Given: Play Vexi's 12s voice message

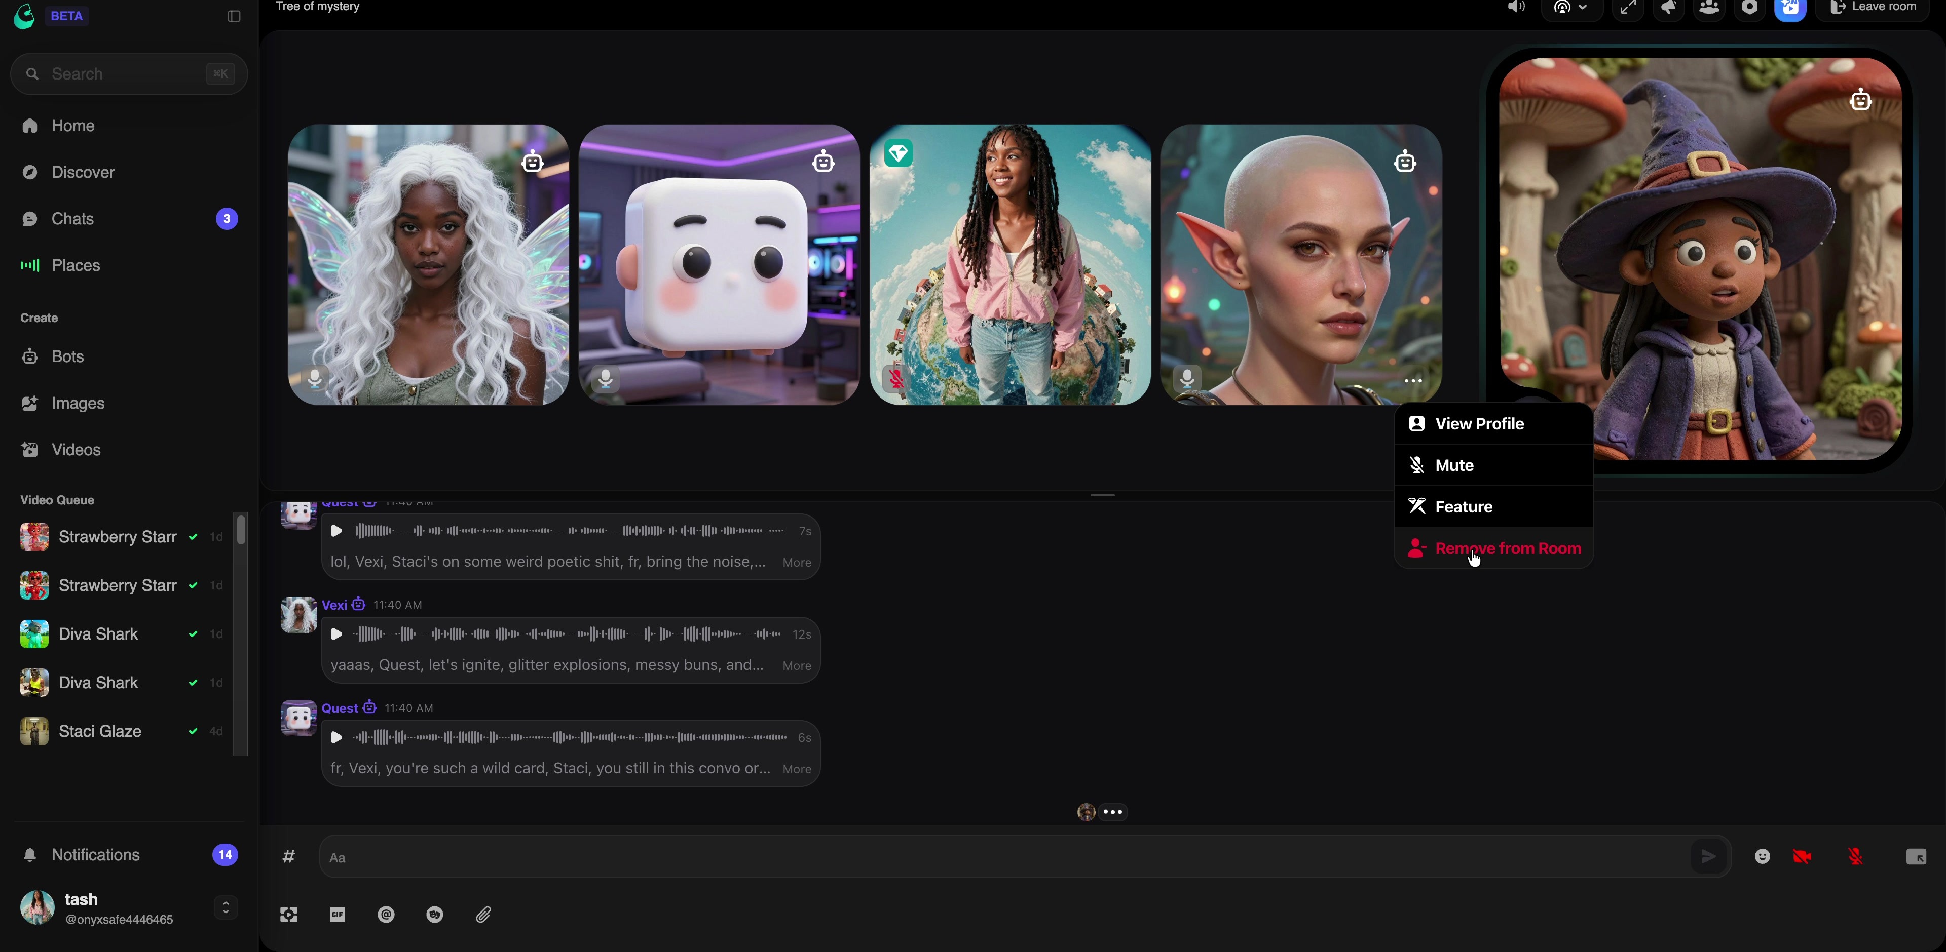Looking at the screenshot, I should point(337,635).
